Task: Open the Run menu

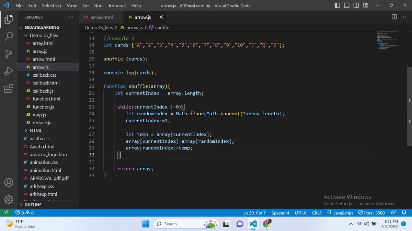Action: pyautogui.click(x=98, y=5)
